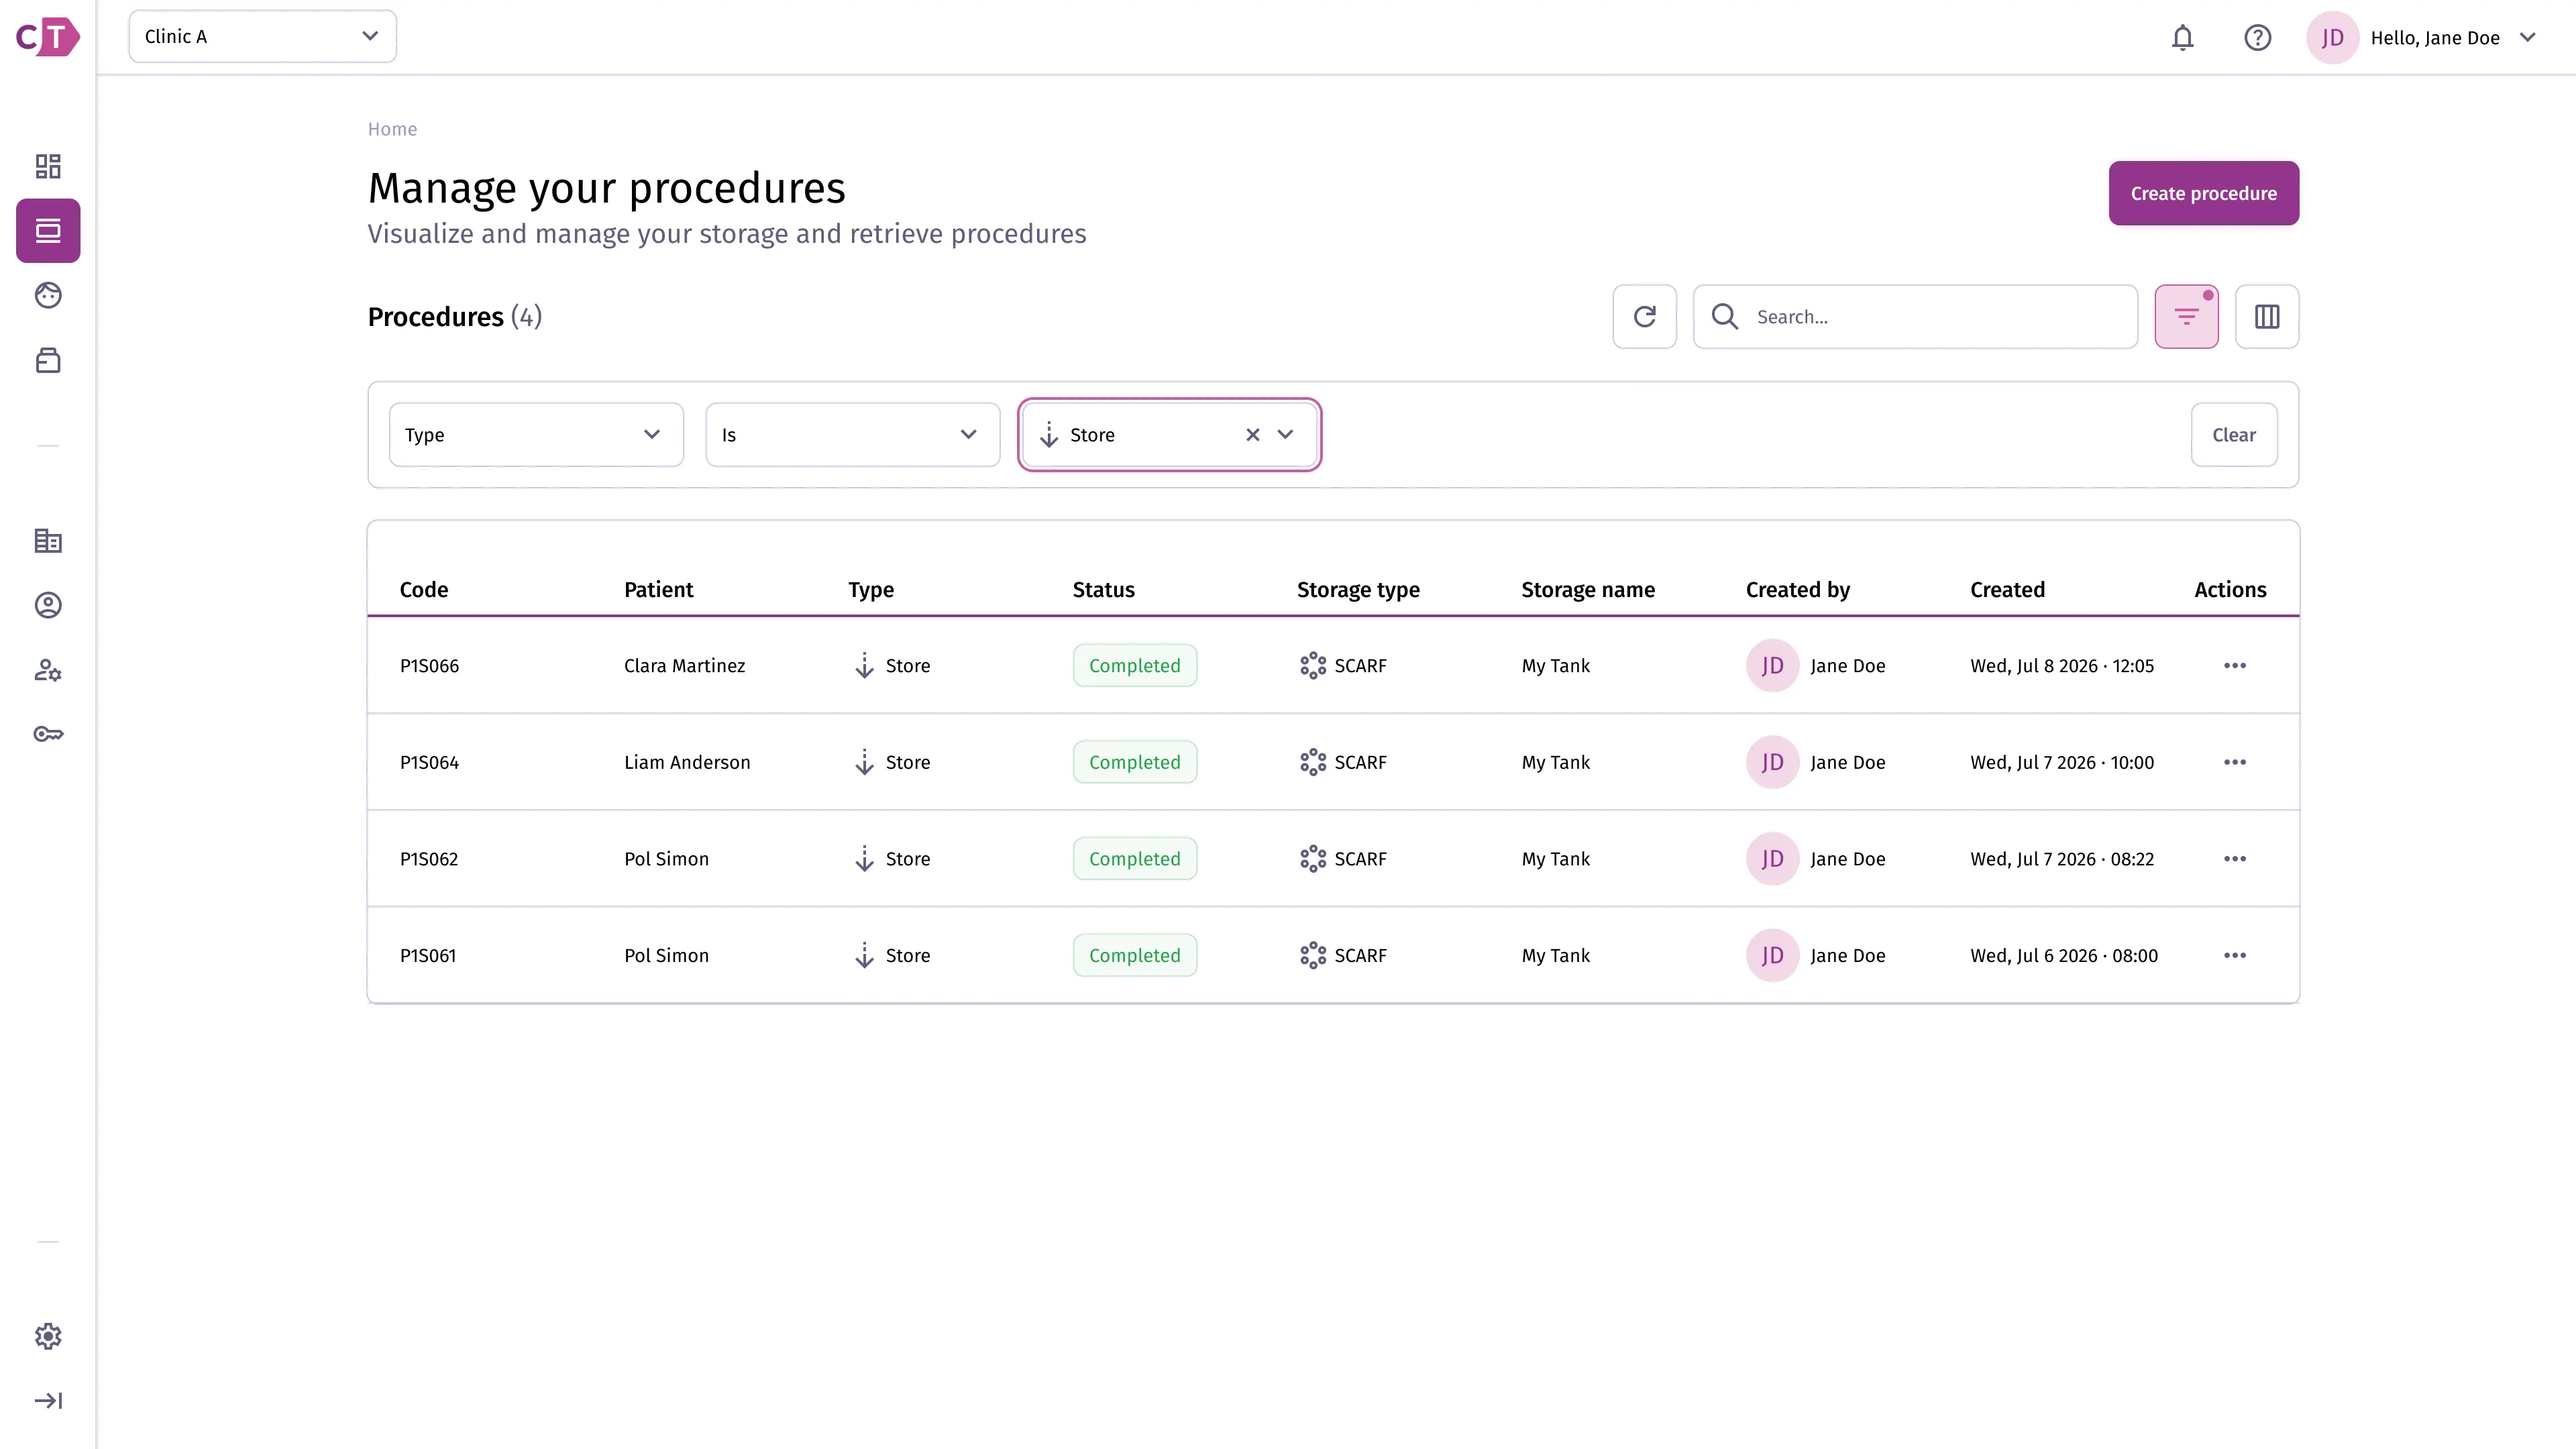2576x1449 pixels.
Task: Click SCARF storage type in P1S064 row
Action: tap(1343, 762)
